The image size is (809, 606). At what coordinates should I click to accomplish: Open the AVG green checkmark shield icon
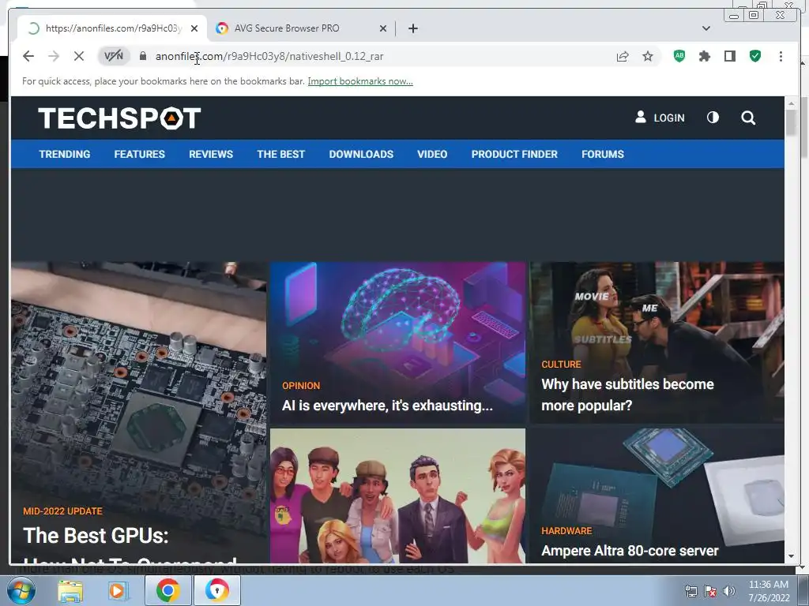tap(755, 56)
